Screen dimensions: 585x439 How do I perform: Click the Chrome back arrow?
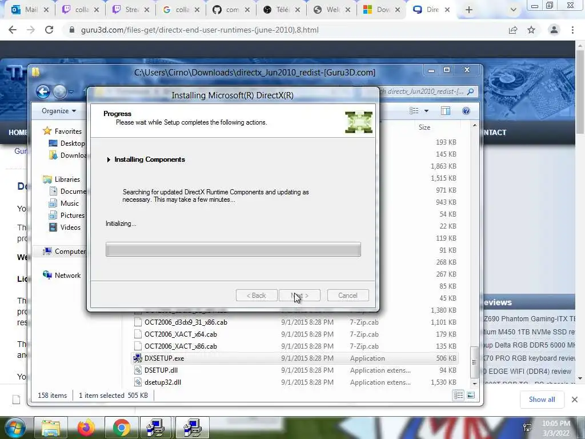pyautogui.click(x=13, y=30)
